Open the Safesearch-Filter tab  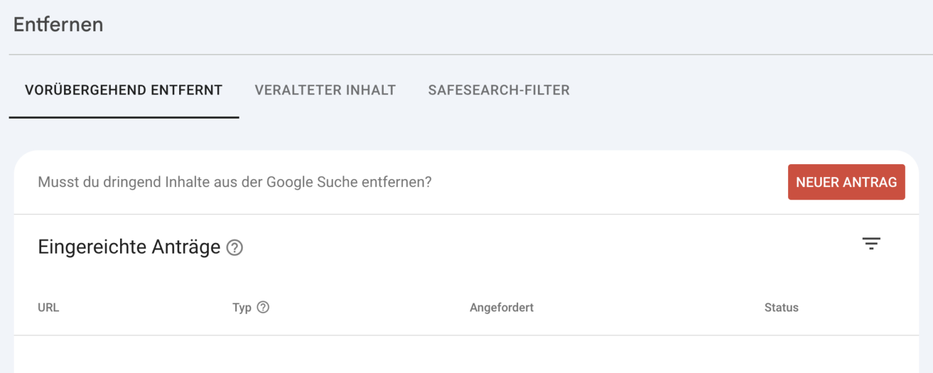pyautogui.click(x=498, y=90)
